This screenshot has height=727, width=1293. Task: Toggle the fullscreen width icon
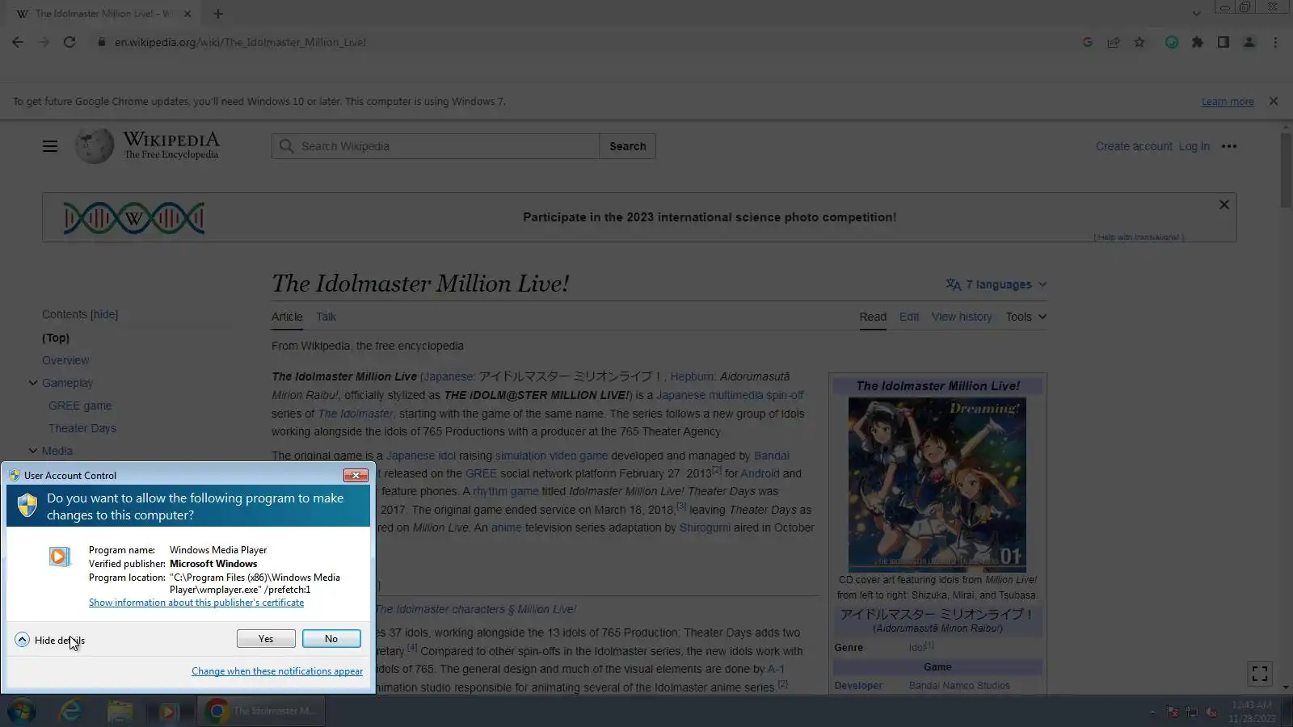tap(1260, 673)
